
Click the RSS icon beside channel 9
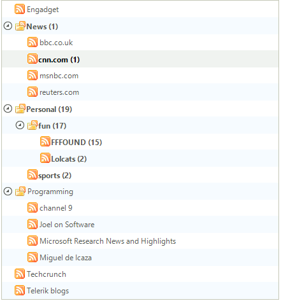32,207
